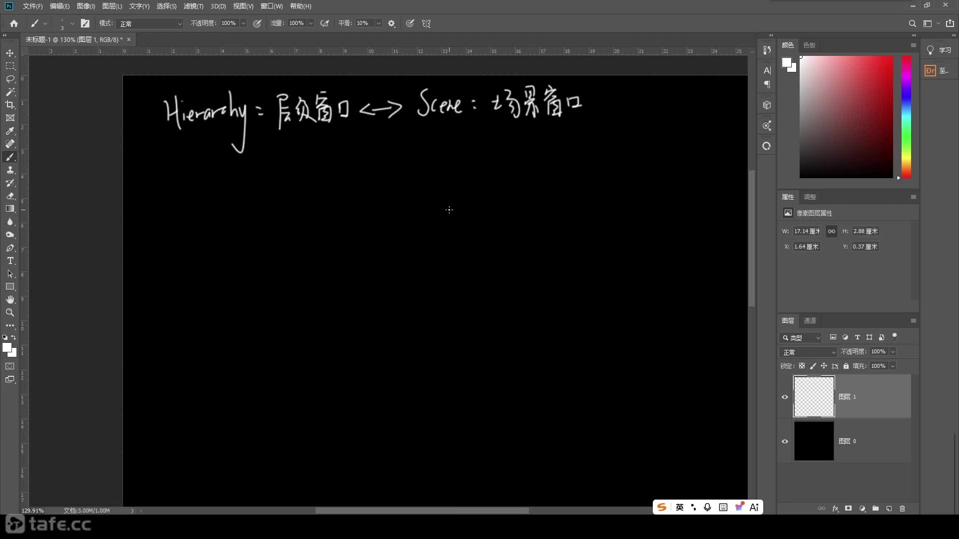Select the Path Selection tool
This screenshot has height=539, width=959.
(10, 273)
